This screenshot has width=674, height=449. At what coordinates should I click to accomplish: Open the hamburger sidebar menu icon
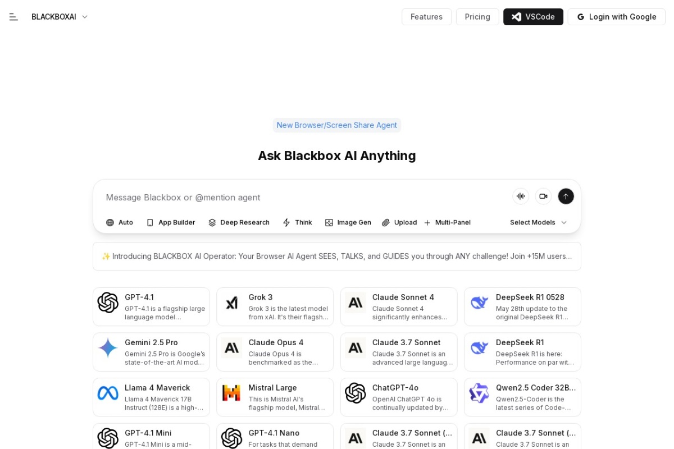[x=13, y=17]
